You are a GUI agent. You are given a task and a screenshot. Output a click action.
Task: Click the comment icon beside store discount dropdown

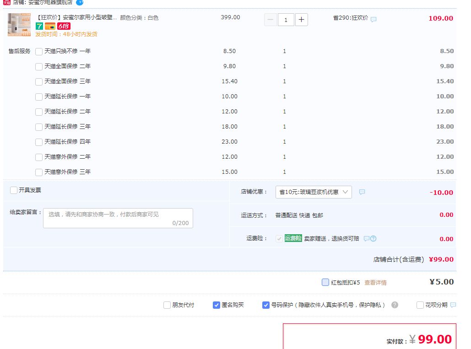coord(362,192)
